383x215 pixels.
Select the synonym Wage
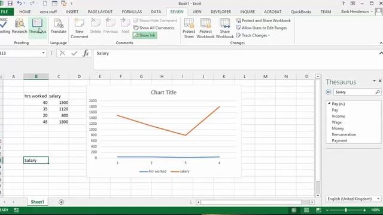336,122
